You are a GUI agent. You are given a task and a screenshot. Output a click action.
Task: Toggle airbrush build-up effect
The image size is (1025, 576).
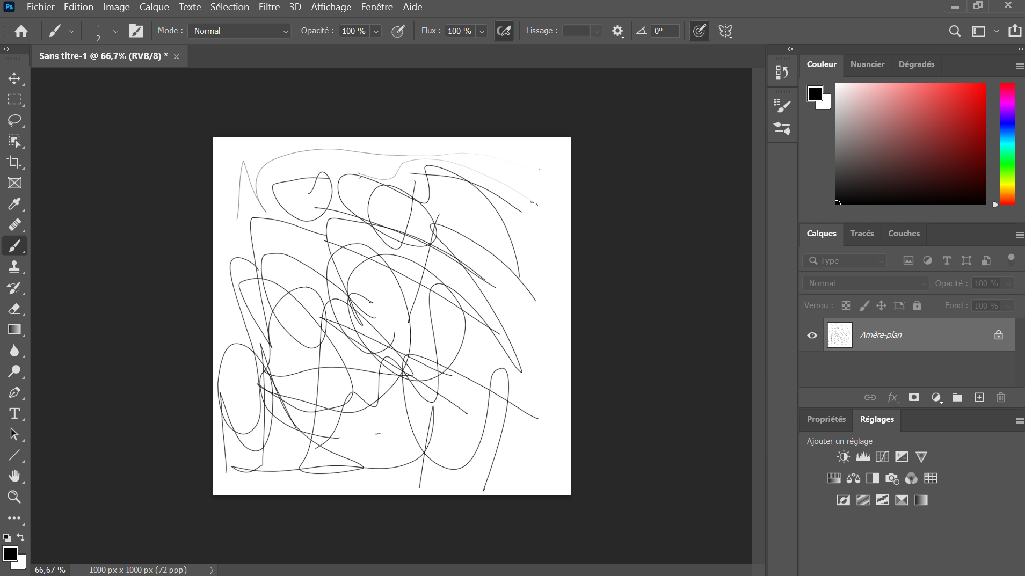point(504,31)
